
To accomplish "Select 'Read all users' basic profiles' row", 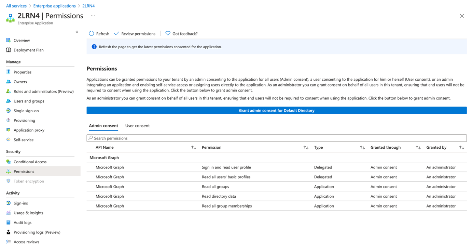I will tap(277, 177).
